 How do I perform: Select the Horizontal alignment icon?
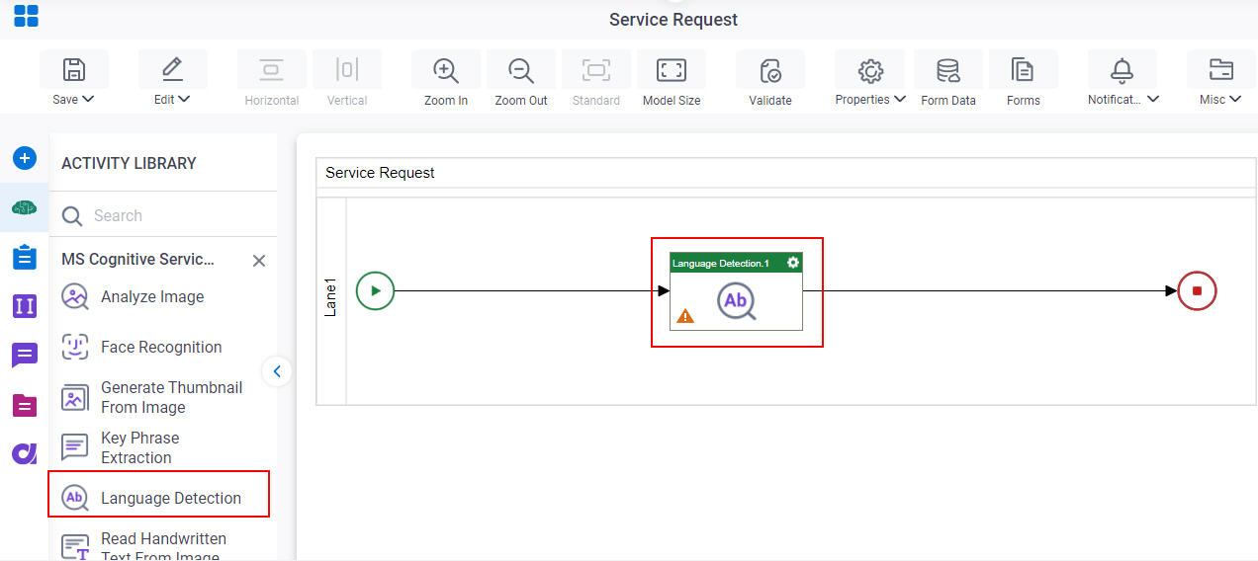[x=272, y=69]
